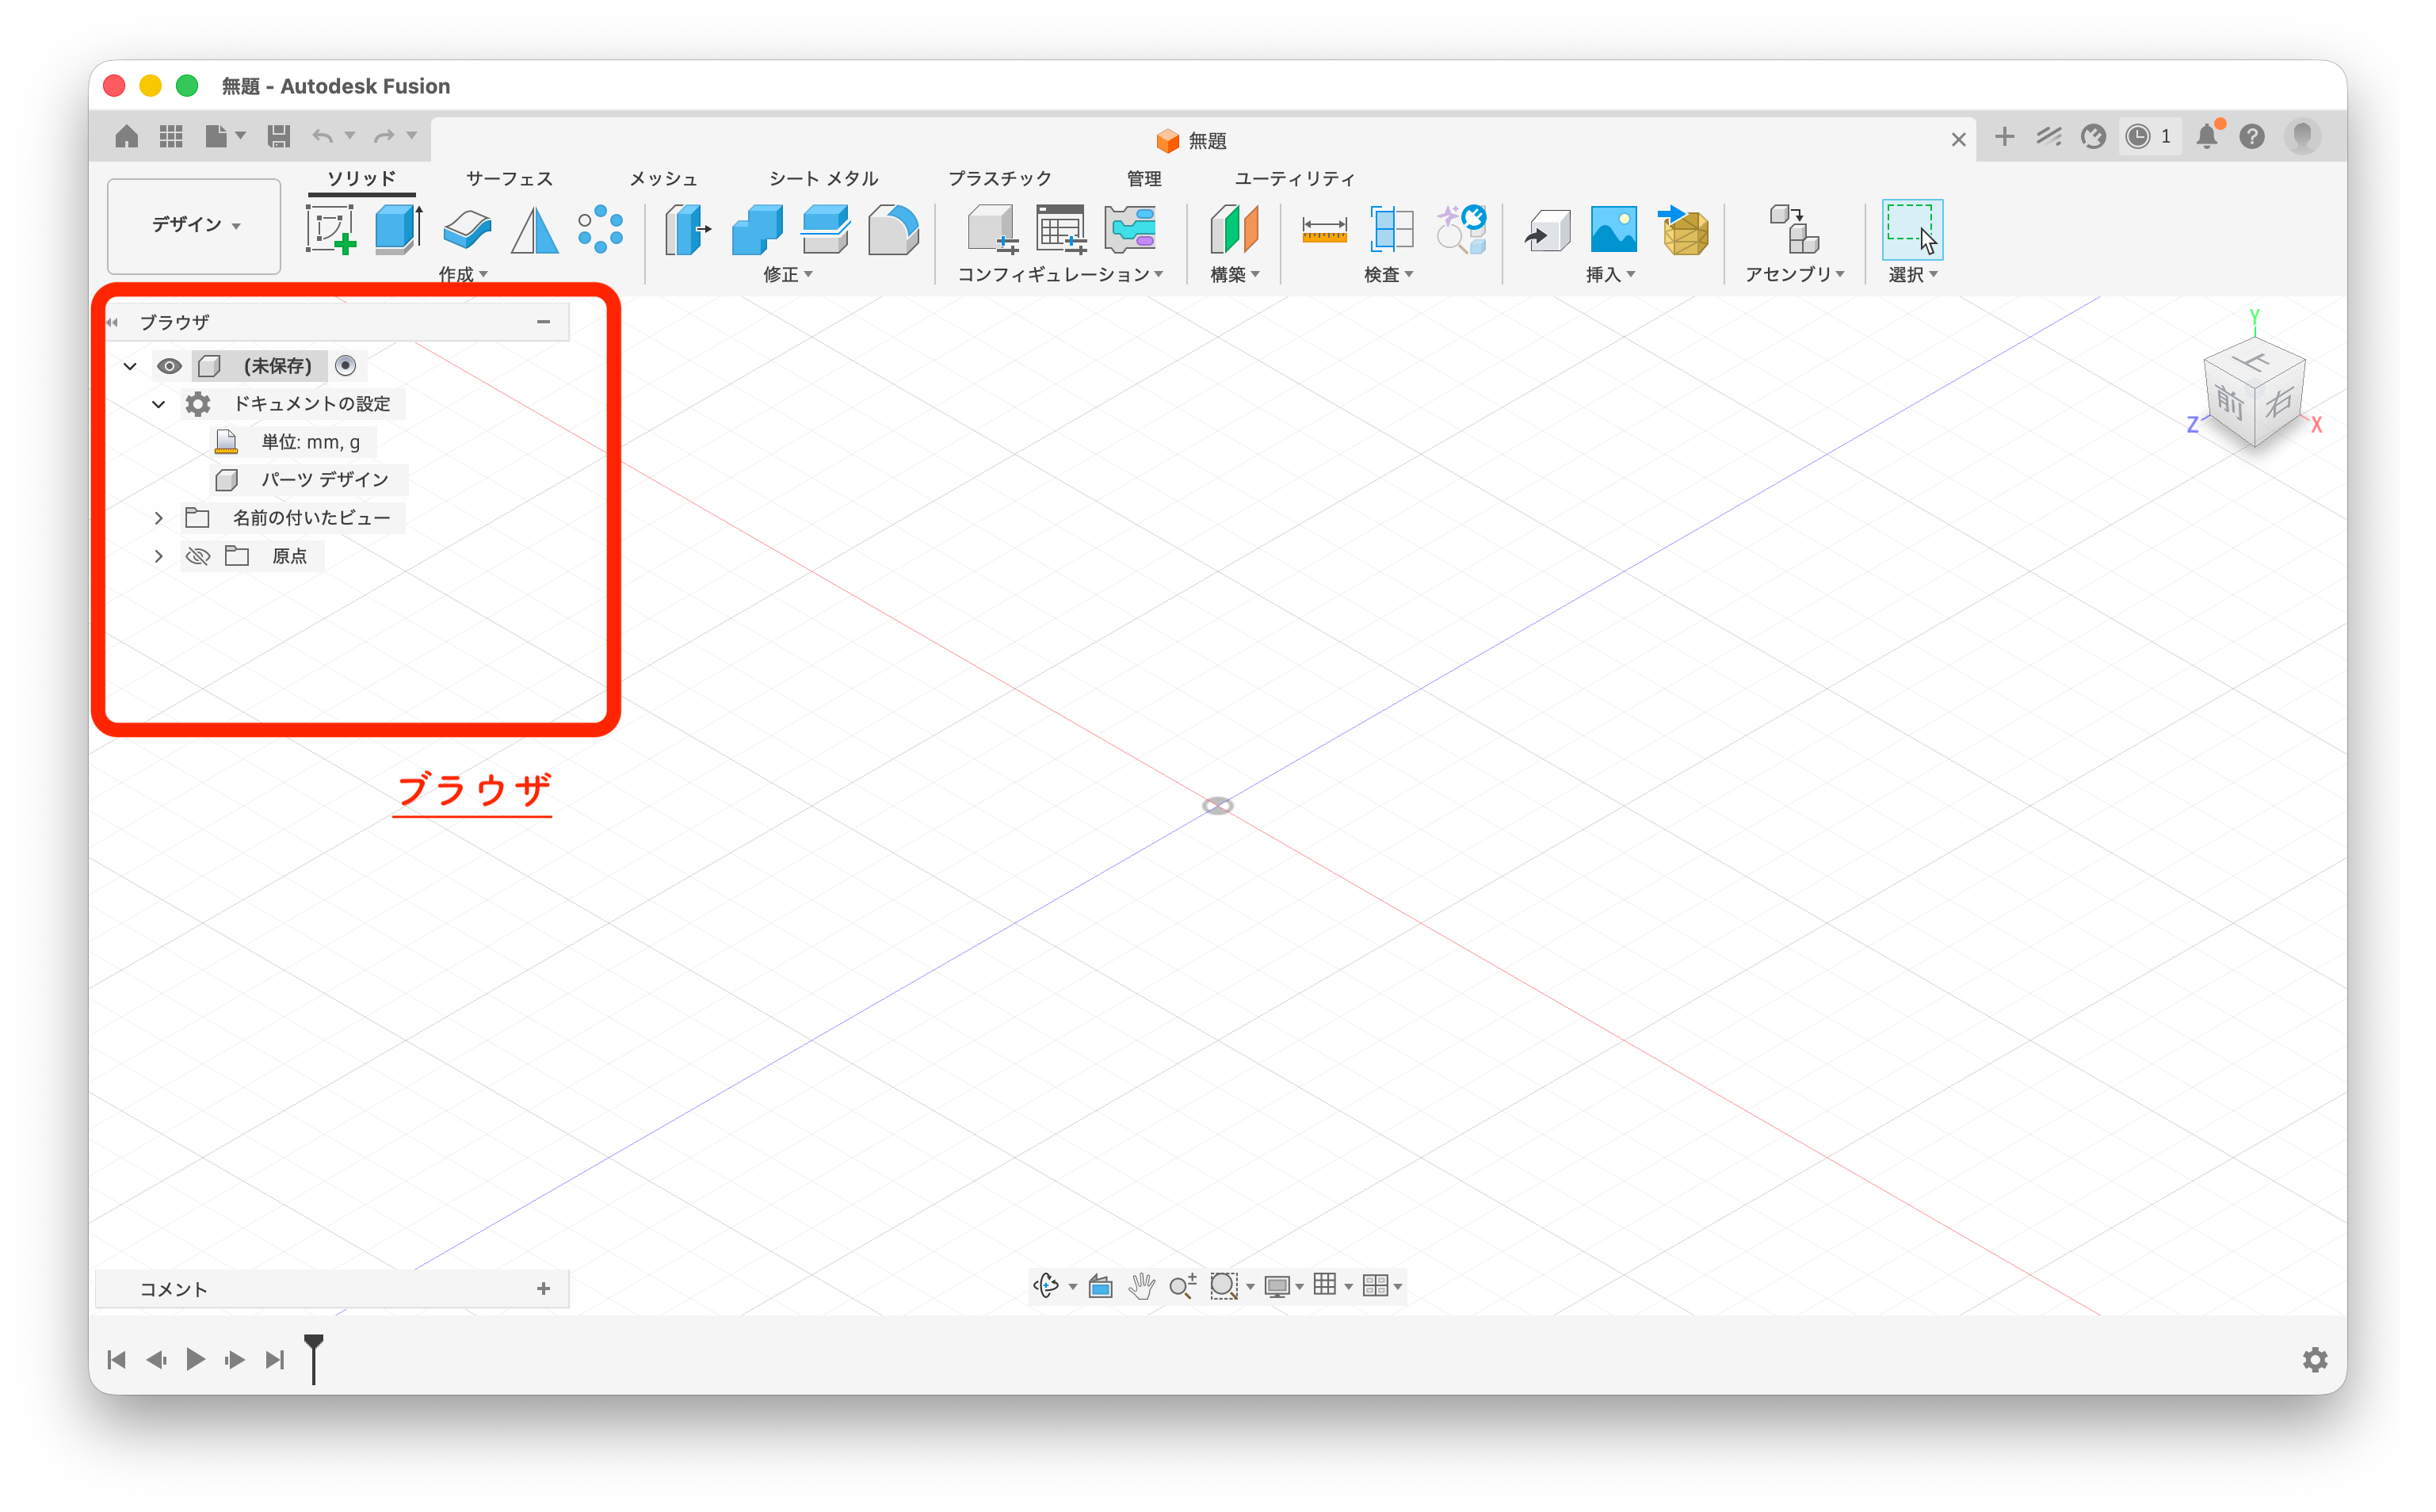2436x1512 pixels.
Task: Select パーツ デザイン in browser tree
Action: (324, 480)
